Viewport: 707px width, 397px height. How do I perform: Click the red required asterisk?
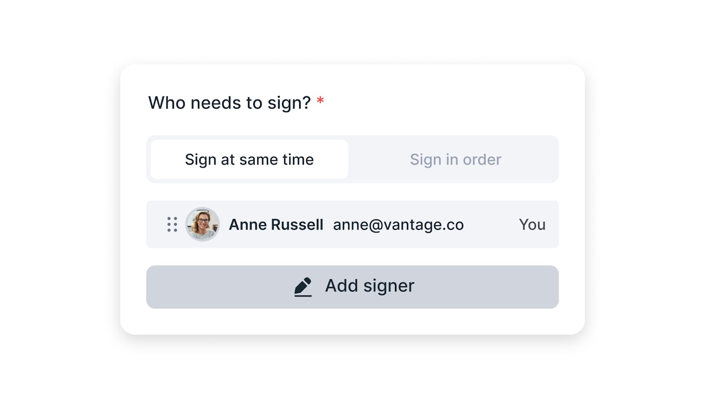coord(320,101)
